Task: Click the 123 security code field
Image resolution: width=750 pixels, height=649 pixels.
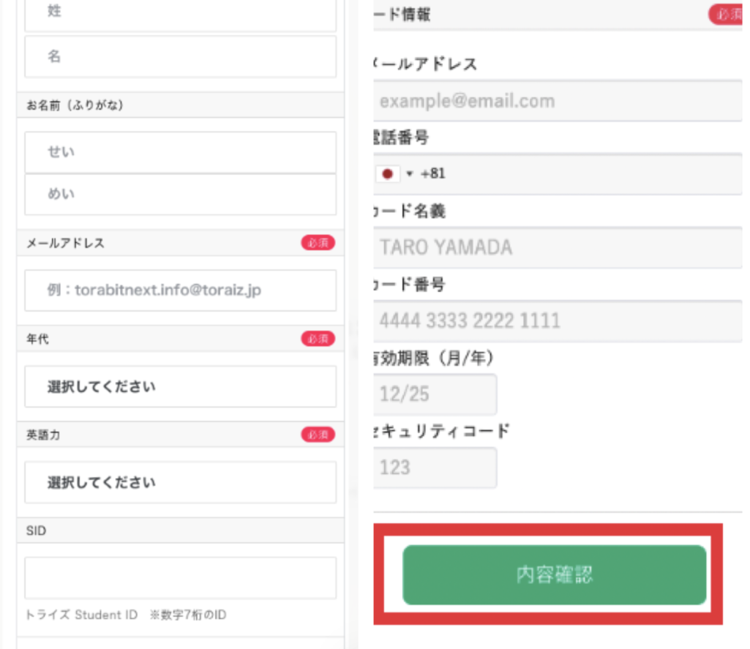Action: point(435,468)
